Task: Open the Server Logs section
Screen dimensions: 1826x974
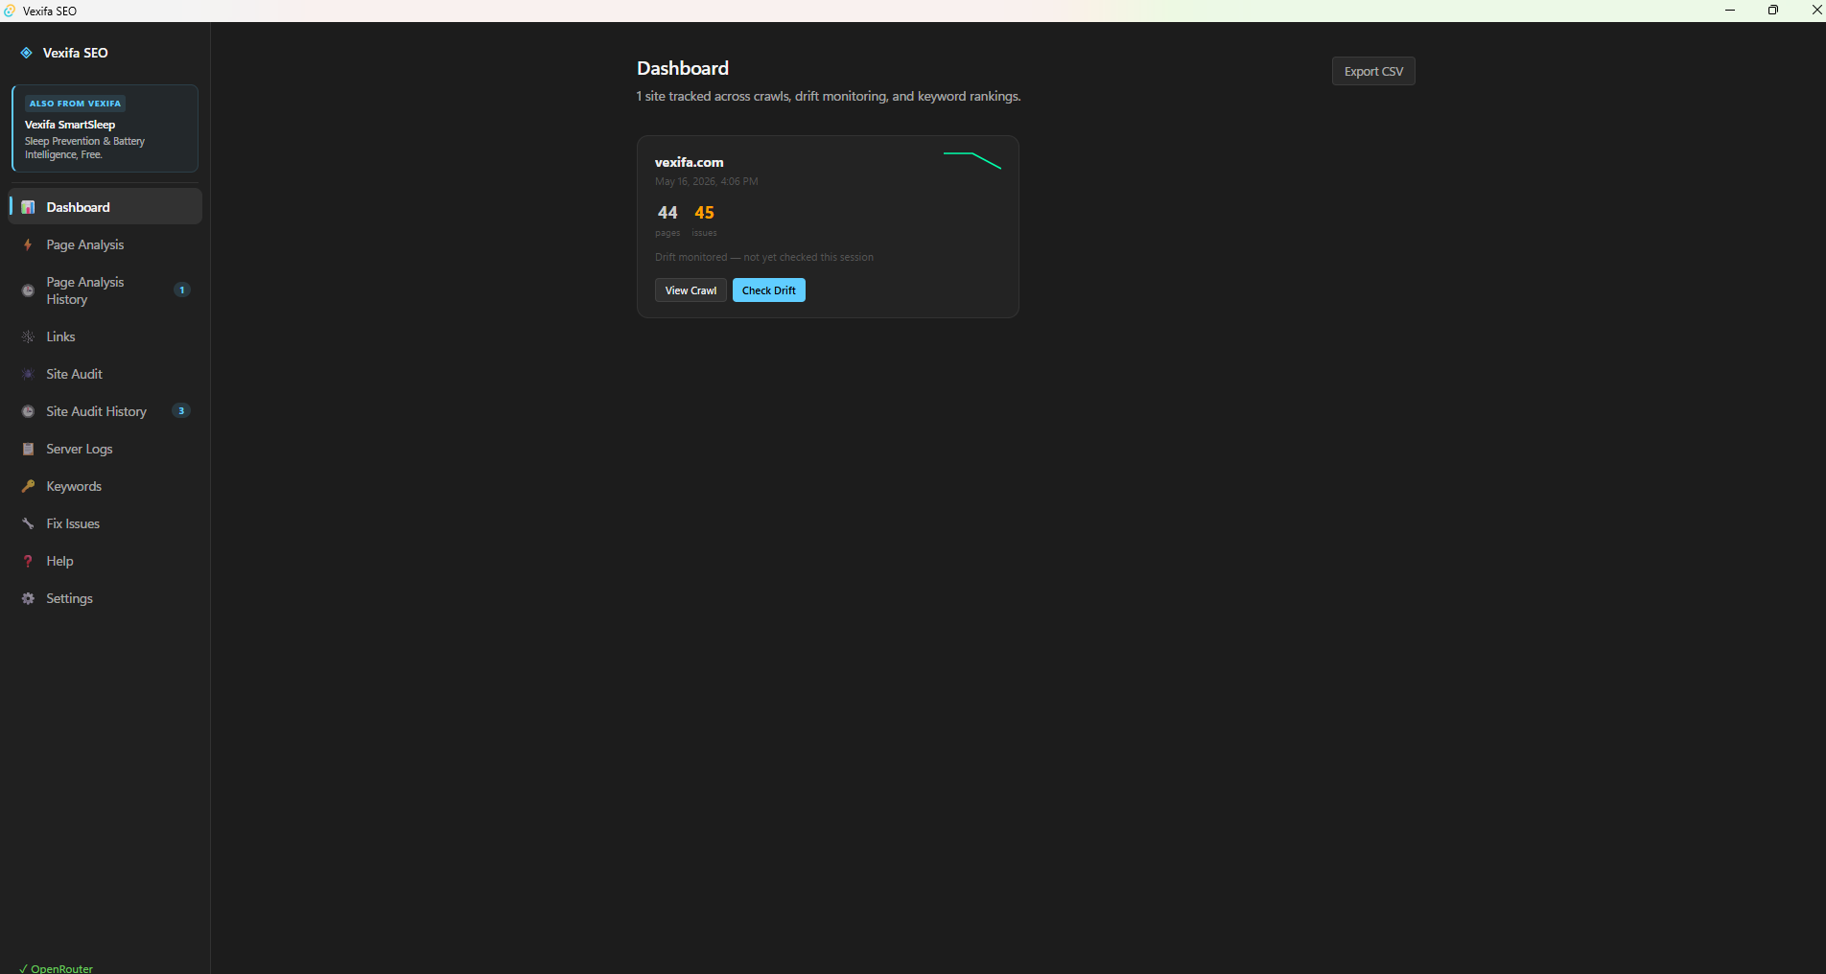Action: point(105,449)
